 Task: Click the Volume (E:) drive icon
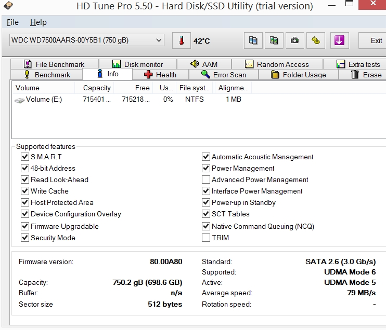pos(19,100)
